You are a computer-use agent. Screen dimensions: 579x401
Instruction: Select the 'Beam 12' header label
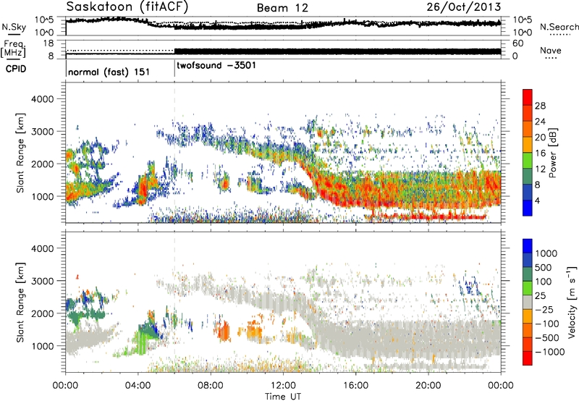282,8
